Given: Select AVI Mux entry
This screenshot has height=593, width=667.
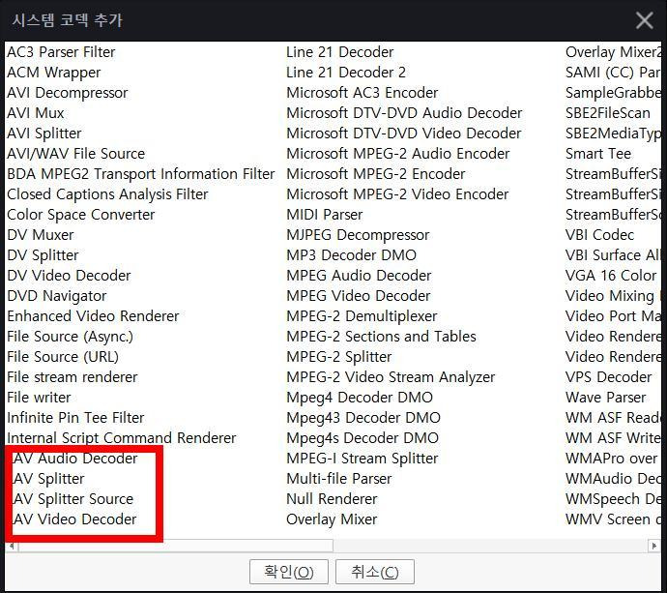Looking at the screenshot, I should coord(36,113).
